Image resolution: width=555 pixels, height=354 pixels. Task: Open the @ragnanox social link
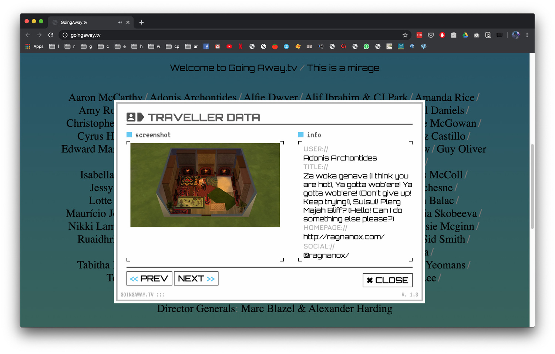(x=326, y=255)
